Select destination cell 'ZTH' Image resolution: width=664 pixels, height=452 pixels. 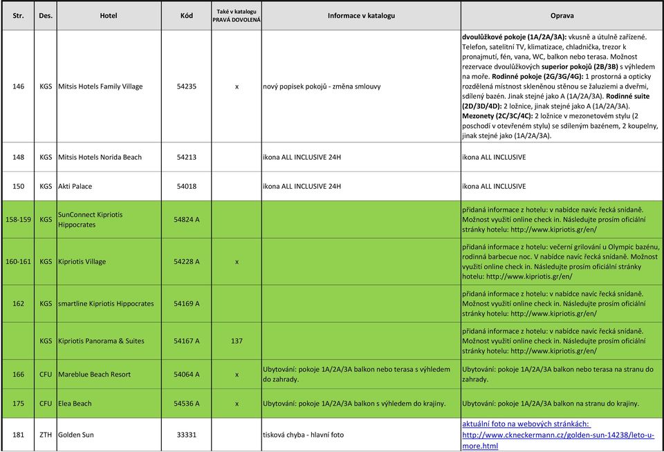pyautogui.click(x=46, y=435)
